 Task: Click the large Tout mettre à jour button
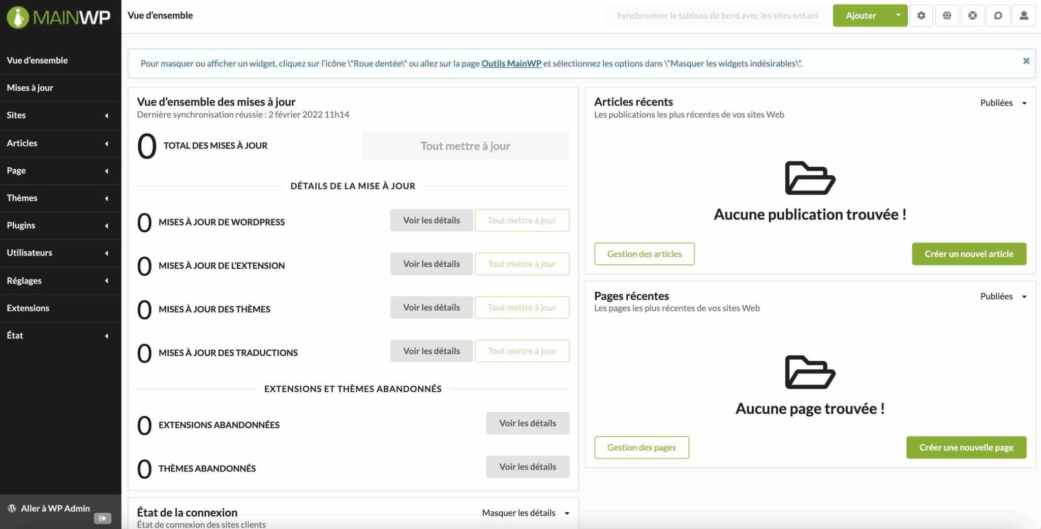coord(466,146)
